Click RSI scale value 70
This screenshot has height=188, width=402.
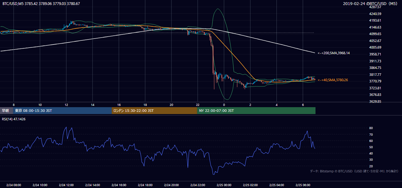click(371, 134)
